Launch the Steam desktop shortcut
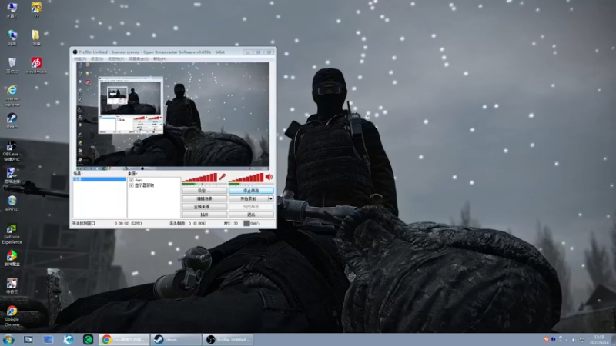Screen dimensions: 616x346 tap(12, 121)
